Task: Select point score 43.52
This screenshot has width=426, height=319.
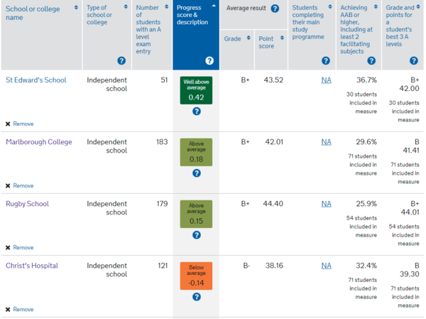Action: tap(273, 80)
